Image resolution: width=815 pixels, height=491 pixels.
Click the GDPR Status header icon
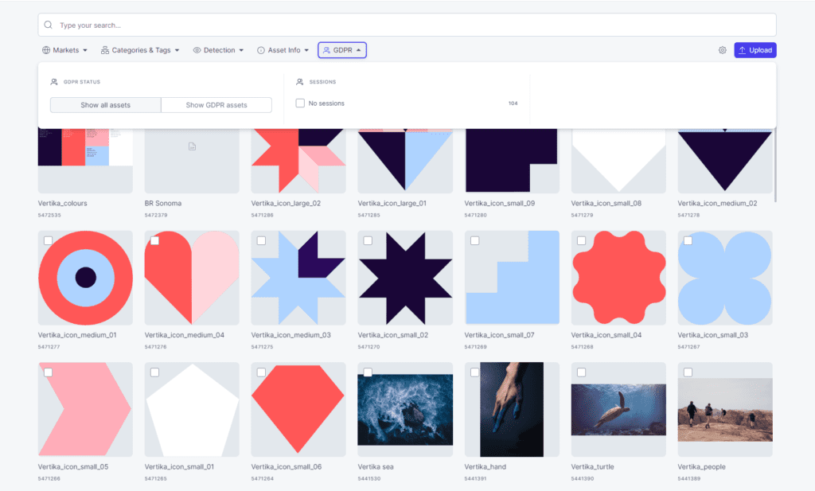pos(54,82)
